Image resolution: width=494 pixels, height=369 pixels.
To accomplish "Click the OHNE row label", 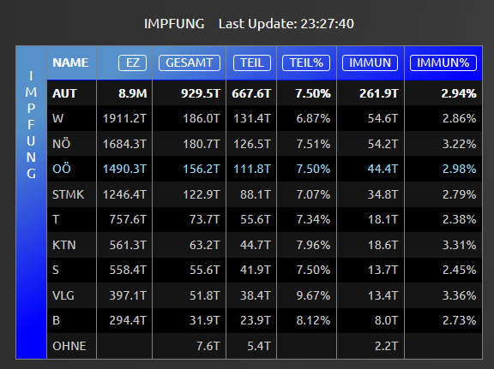I will coord(69,346).
